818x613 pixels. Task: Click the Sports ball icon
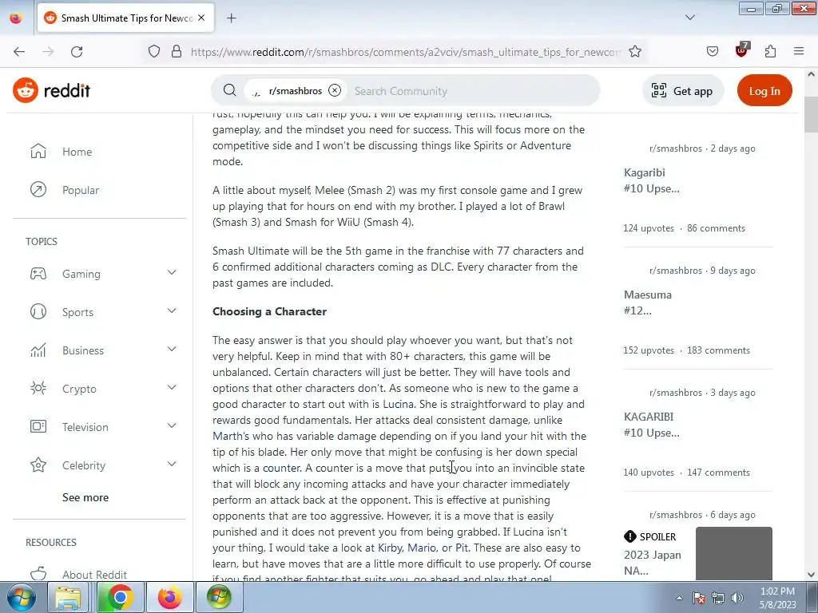[38, 312]
